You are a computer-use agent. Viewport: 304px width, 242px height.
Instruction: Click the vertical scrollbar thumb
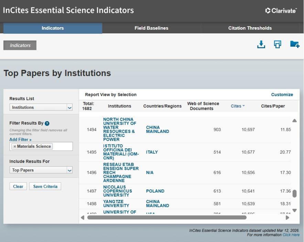tap(294, 194)
